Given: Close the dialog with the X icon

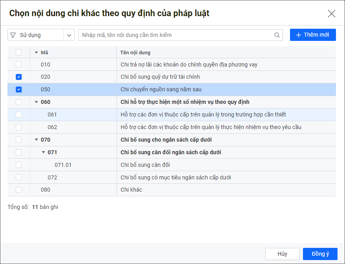Looking at the screenshot, I should [331, 14].
